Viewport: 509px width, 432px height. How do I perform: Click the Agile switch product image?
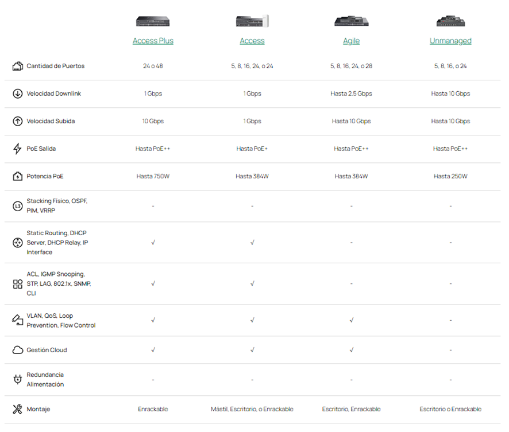click(351, 21)
